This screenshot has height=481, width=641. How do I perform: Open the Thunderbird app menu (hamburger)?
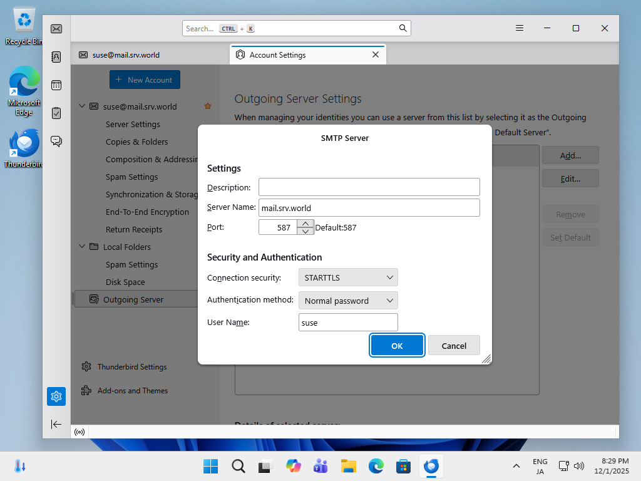520,28
